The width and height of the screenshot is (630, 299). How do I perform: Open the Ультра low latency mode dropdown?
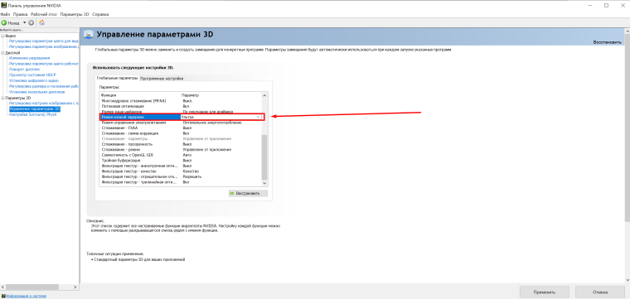click(x=258, y=117)
